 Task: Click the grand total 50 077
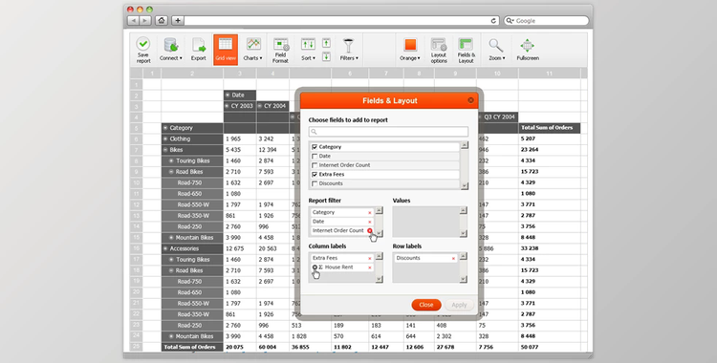click(530, 347)
